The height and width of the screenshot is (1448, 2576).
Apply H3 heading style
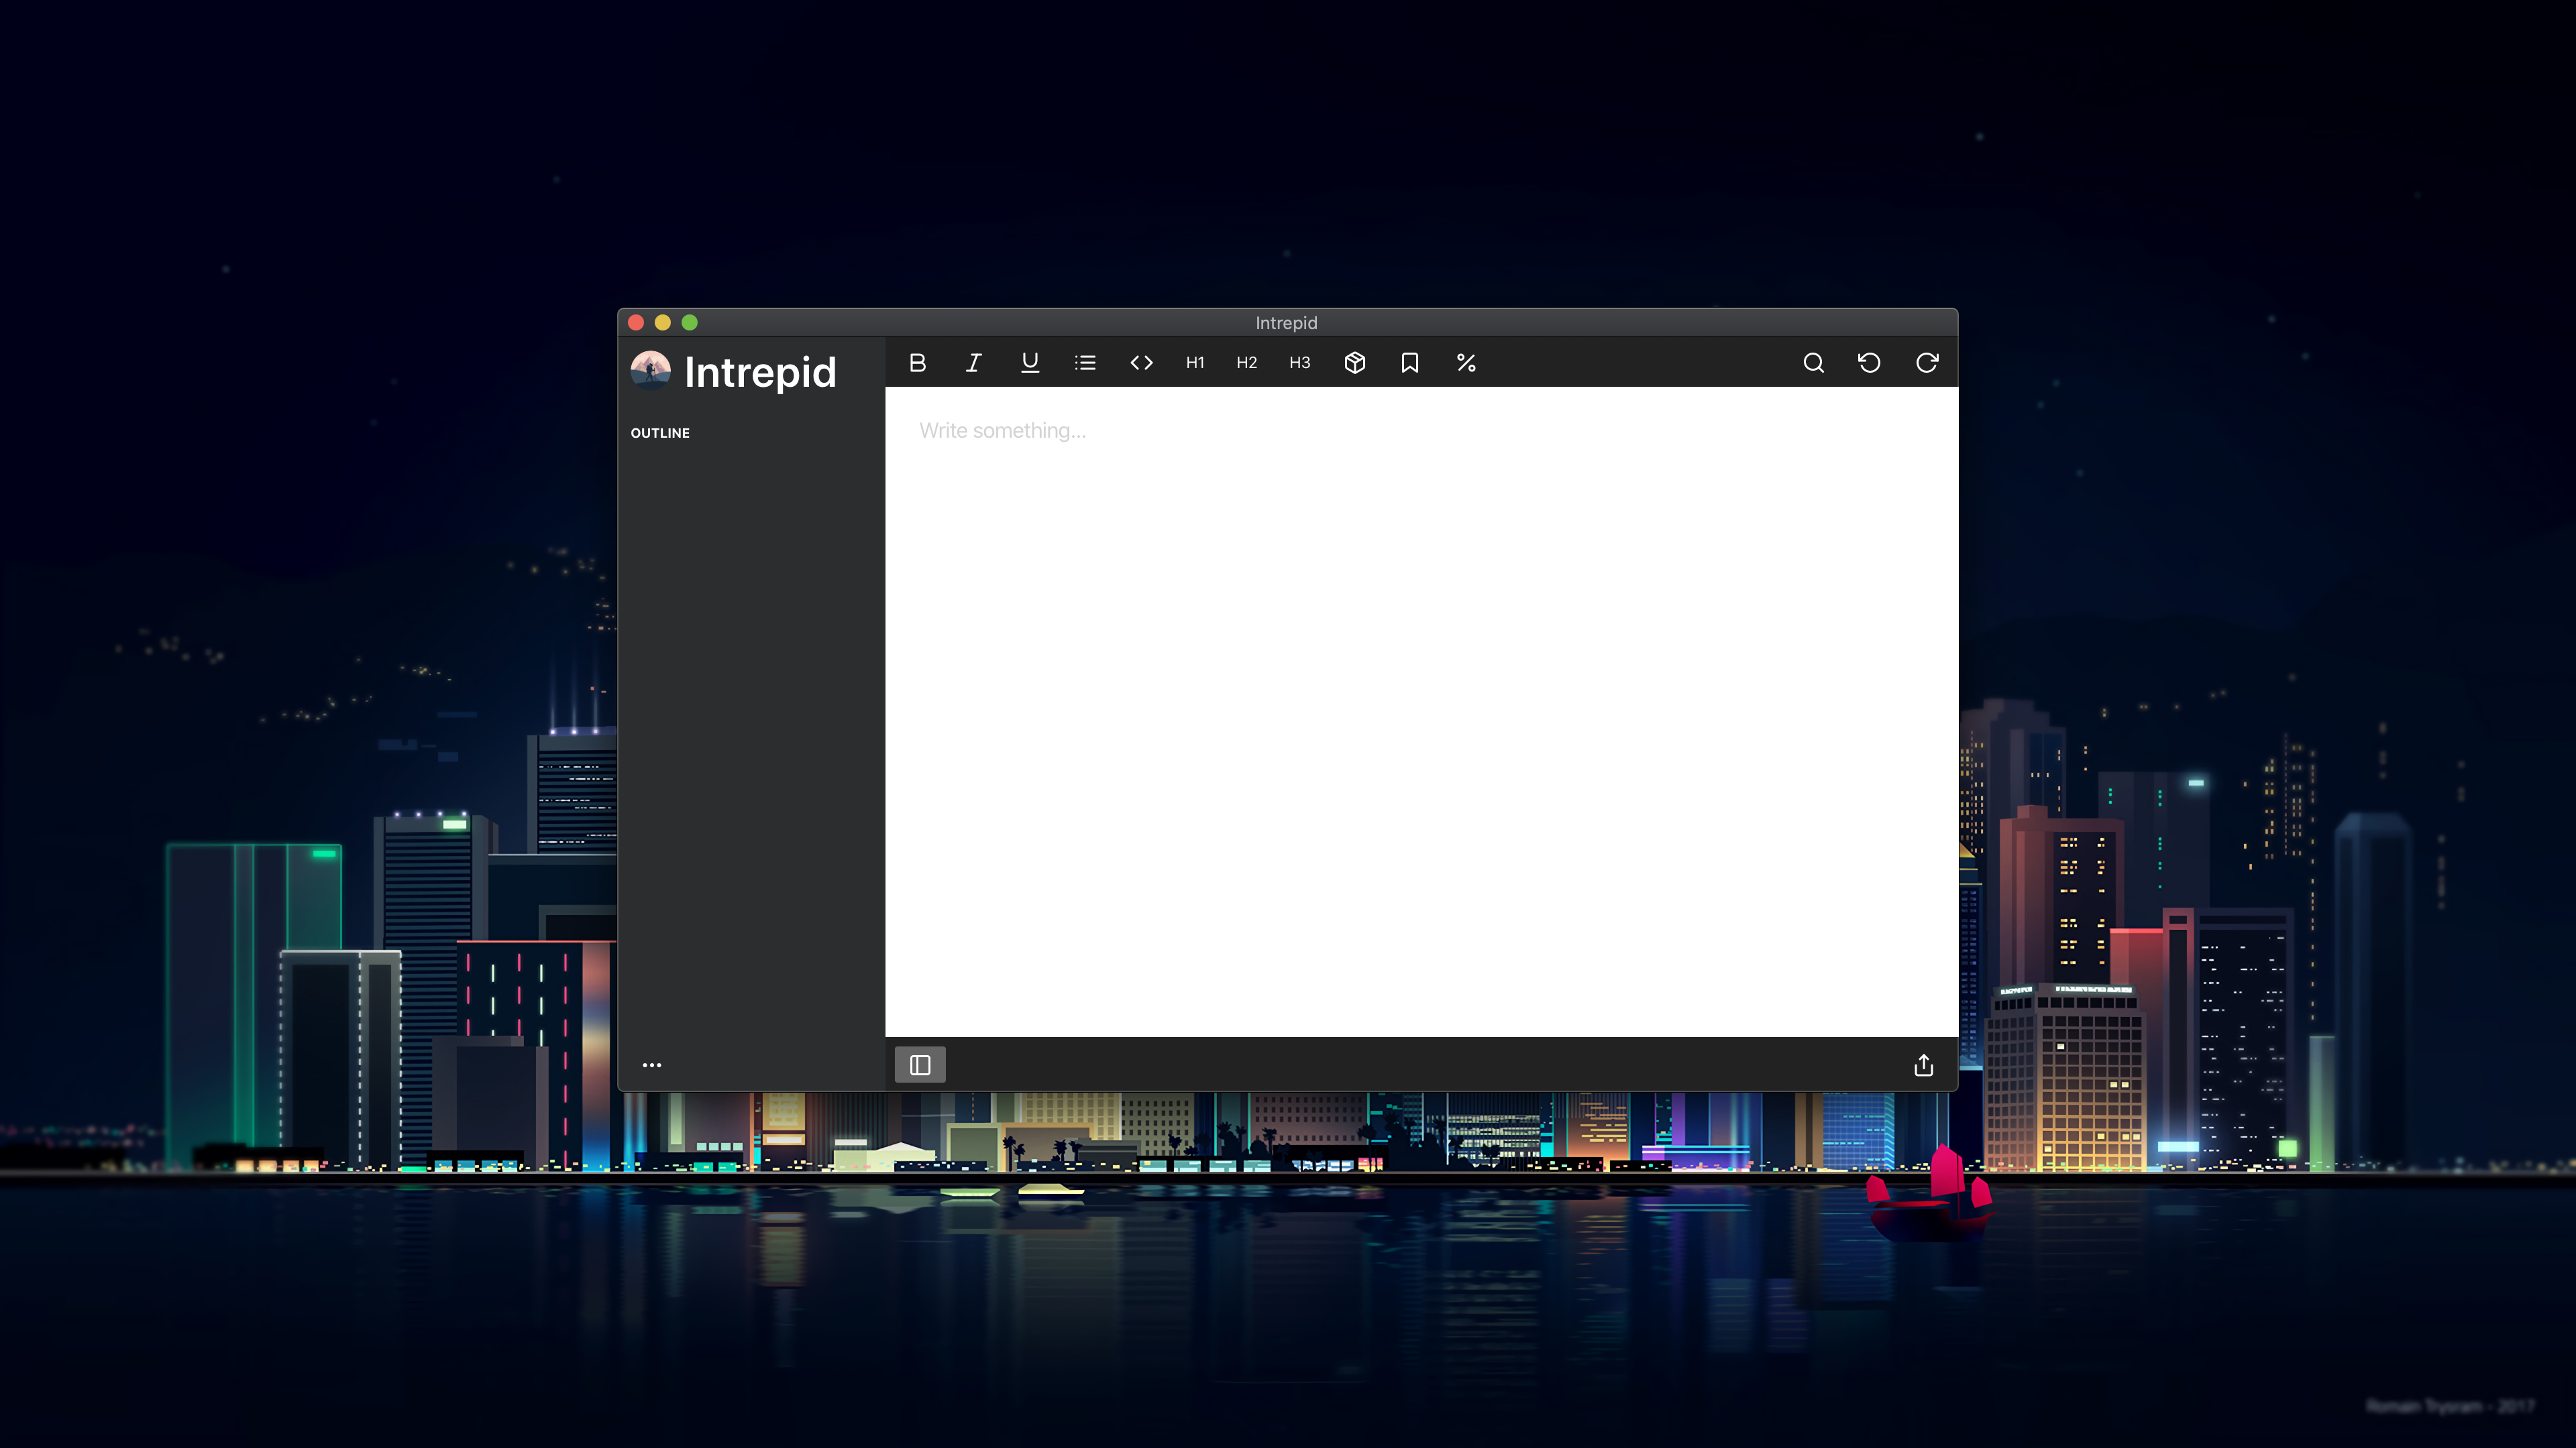click(x=1299, y=363)
